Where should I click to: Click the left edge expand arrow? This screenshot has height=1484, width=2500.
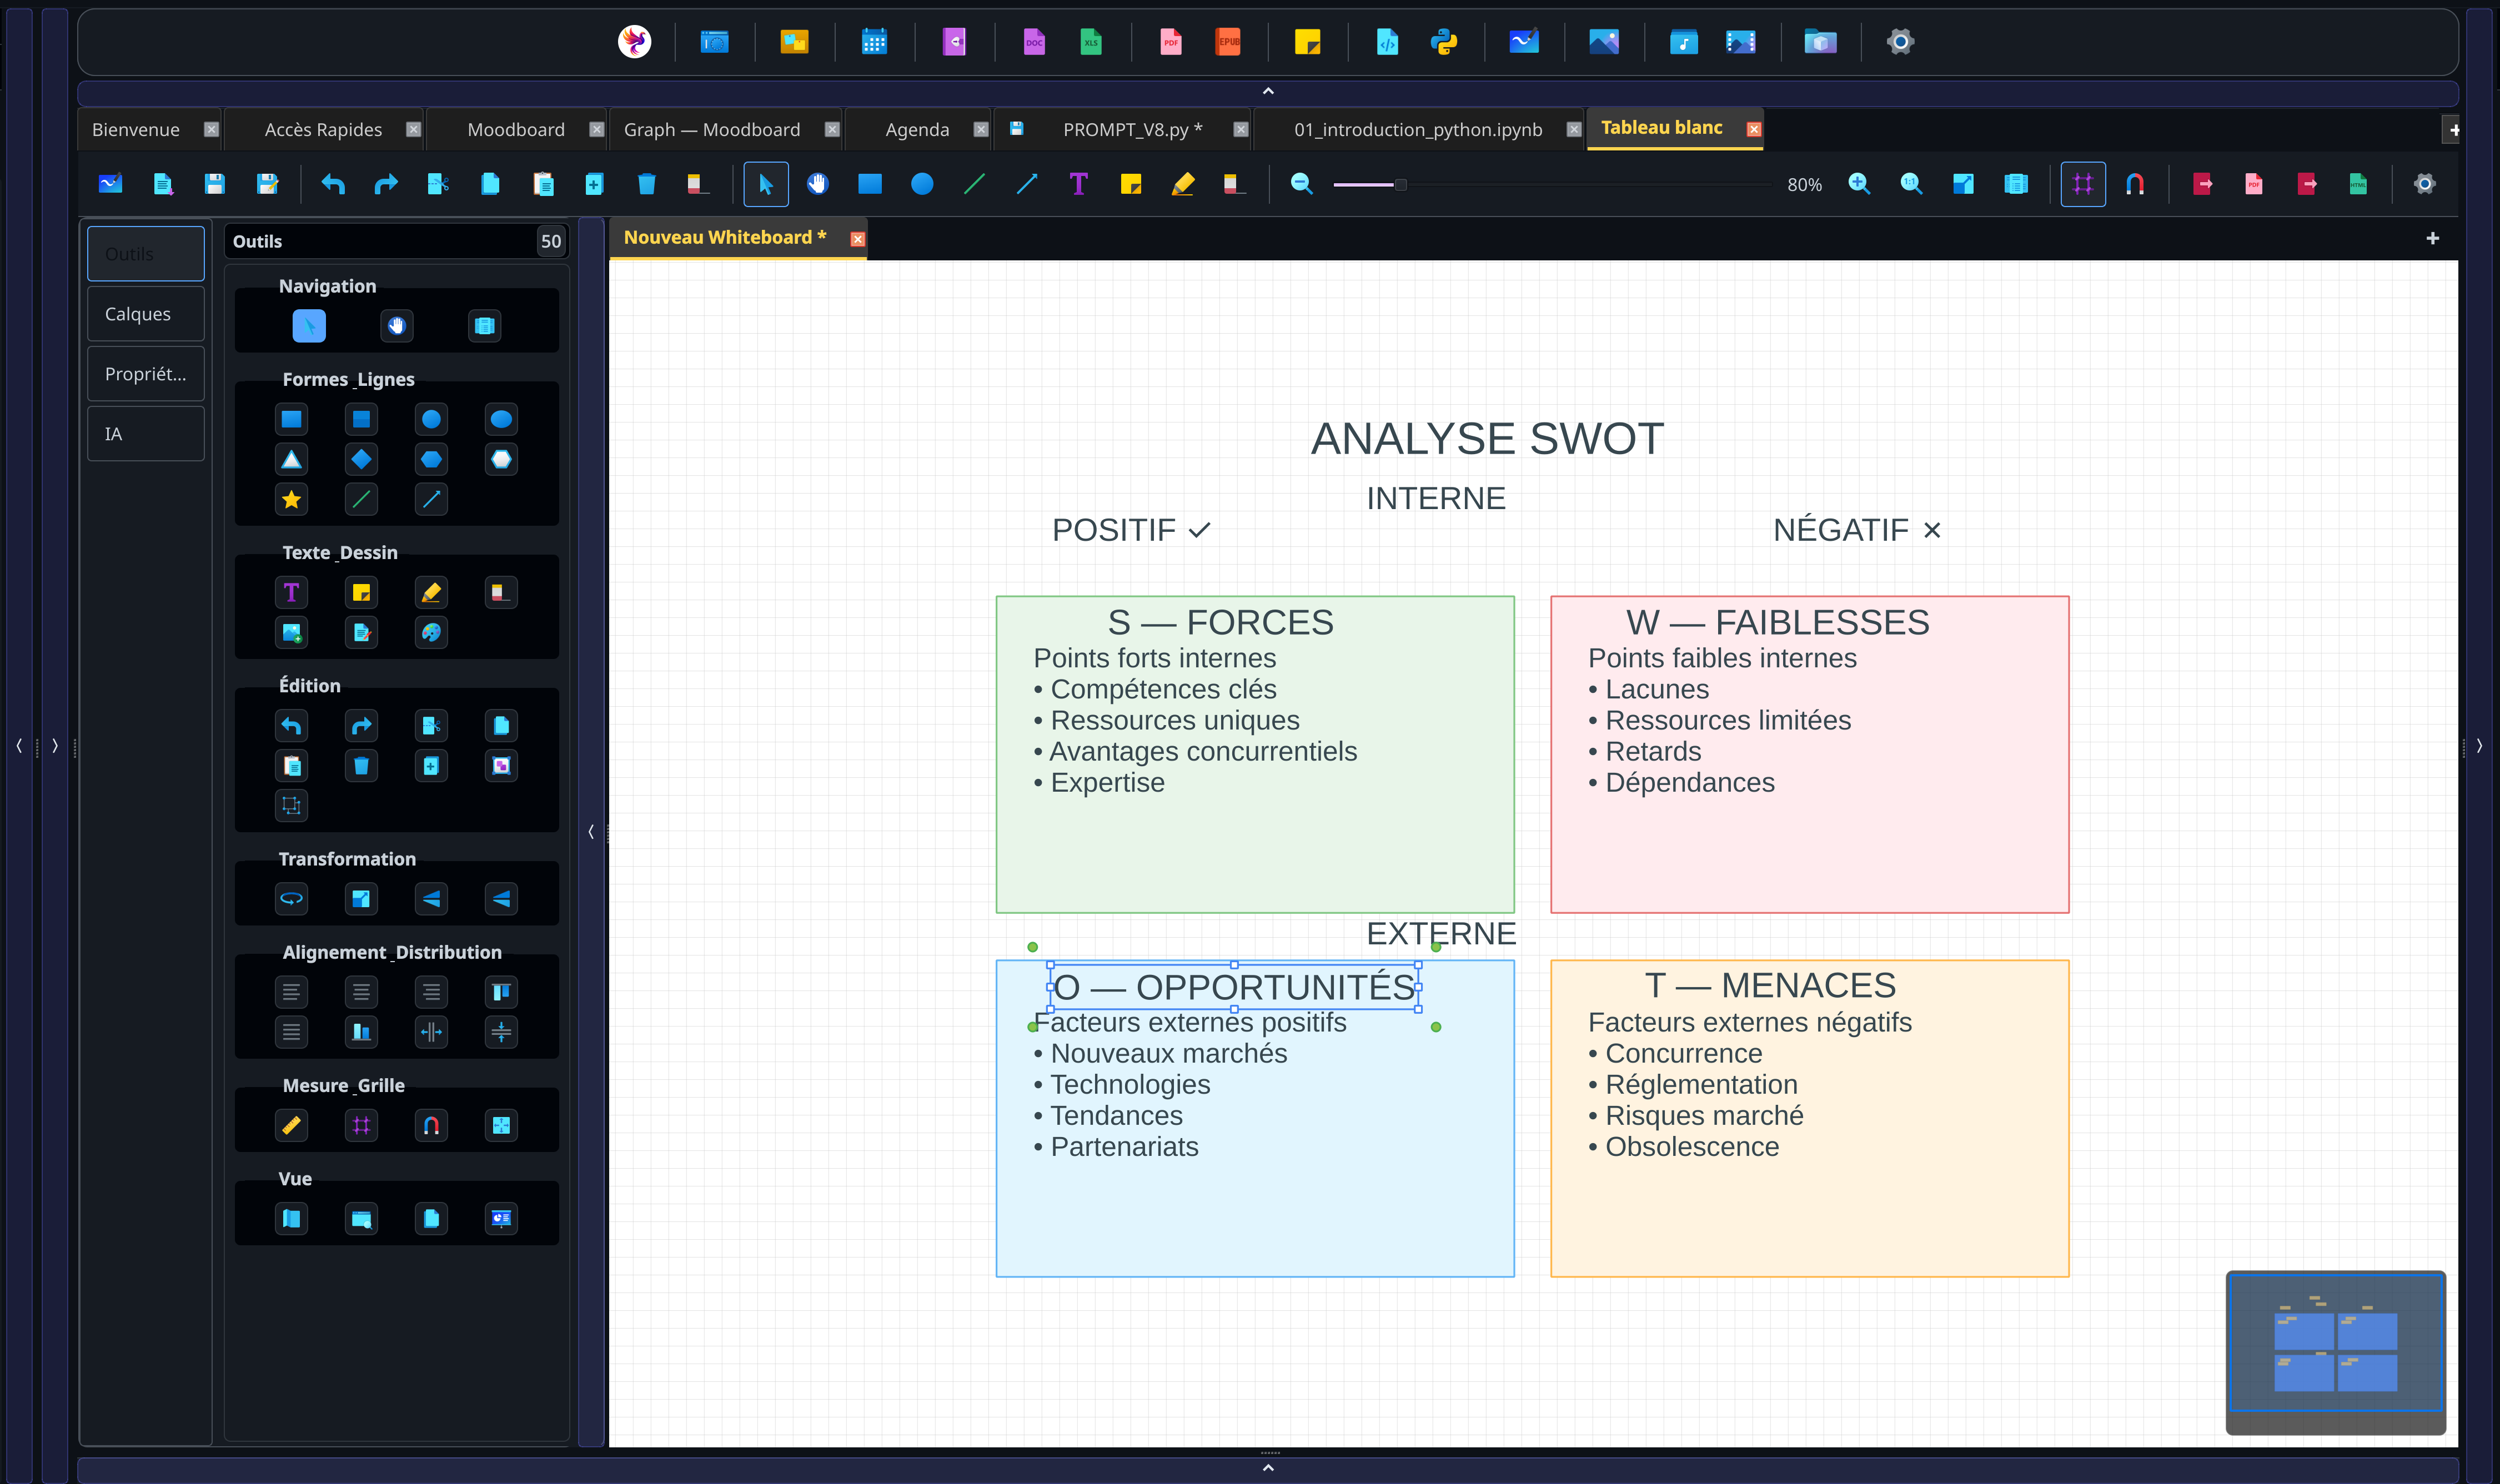(x=55, y=746)
